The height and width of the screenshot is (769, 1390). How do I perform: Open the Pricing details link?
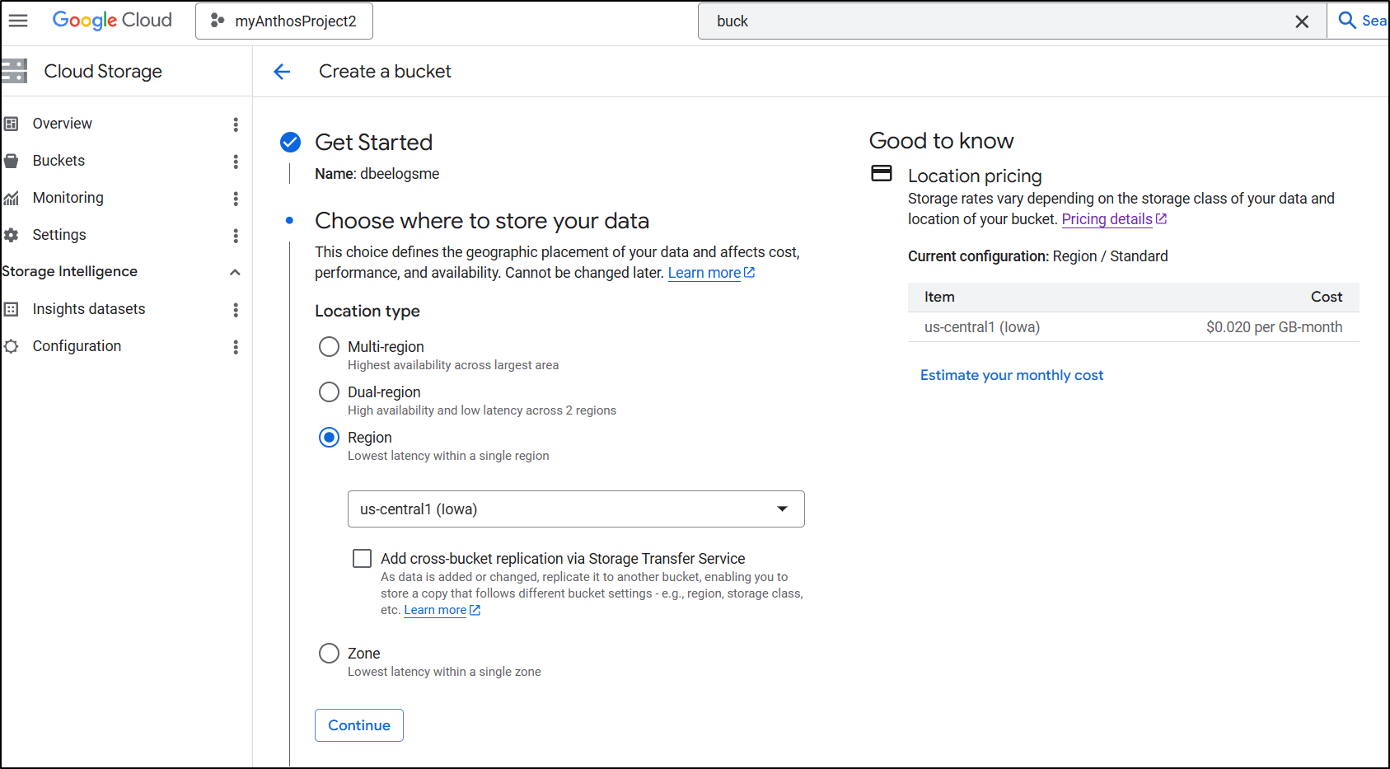click(x=1107, y=219)
